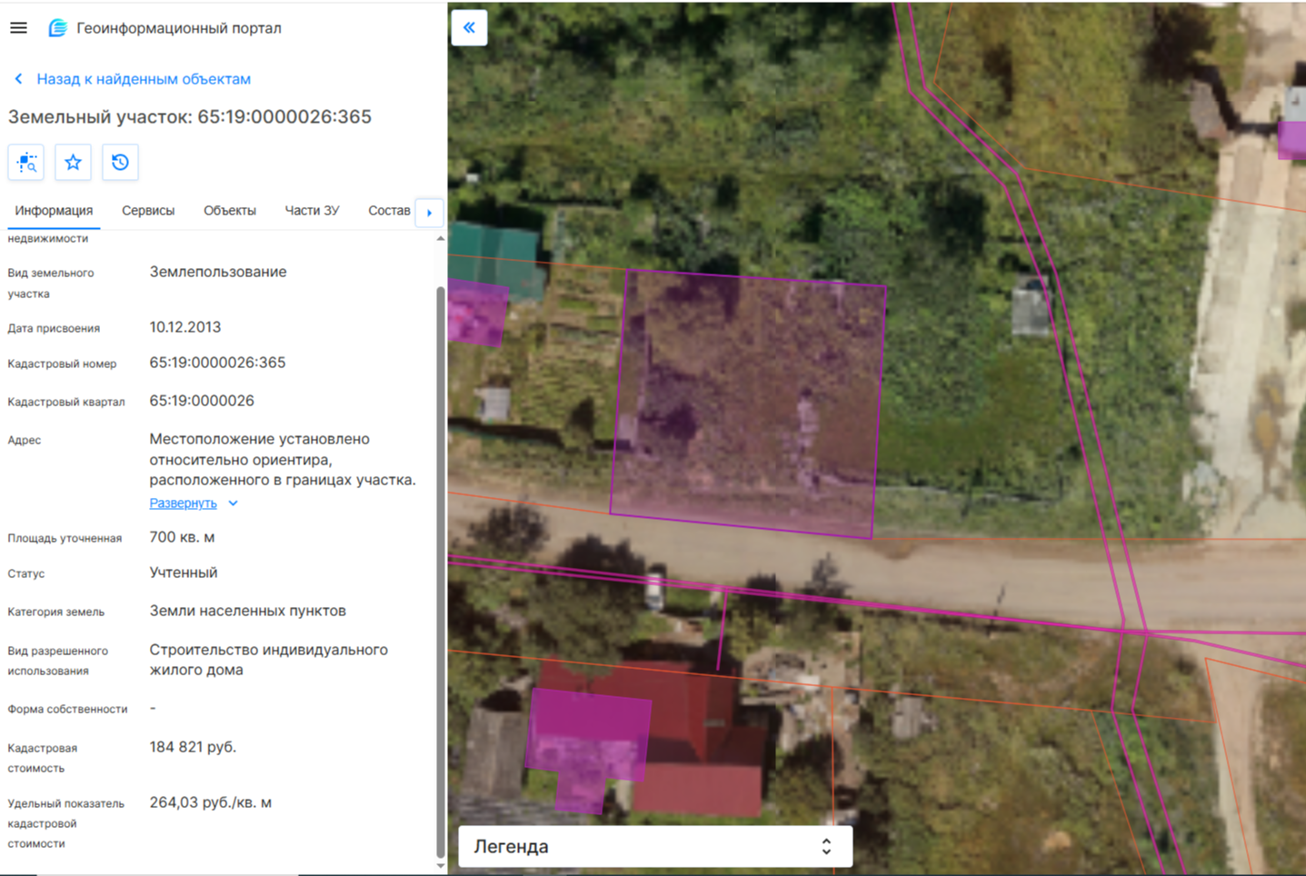1306x876 pixels.
Task: Collapse the side panel with the double chevron
Action: coord(469,28)
